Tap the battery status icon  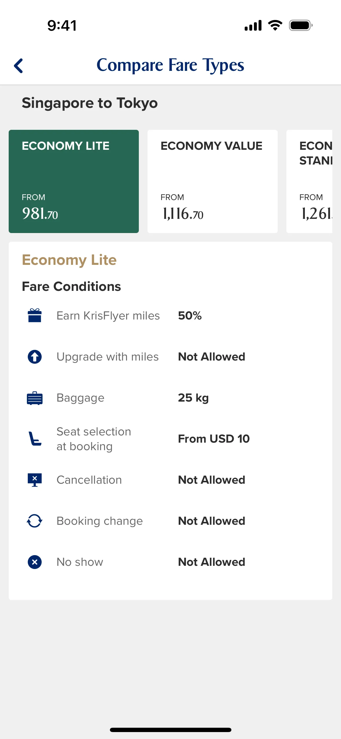pos(301,25)
